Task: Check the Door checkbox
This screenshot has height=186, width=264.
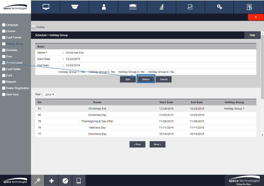Action: 4,57
